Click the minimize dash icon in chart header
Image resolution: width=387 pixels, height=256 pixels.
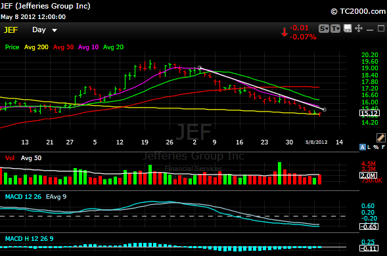pyautogui.click(x=370, y=30)
